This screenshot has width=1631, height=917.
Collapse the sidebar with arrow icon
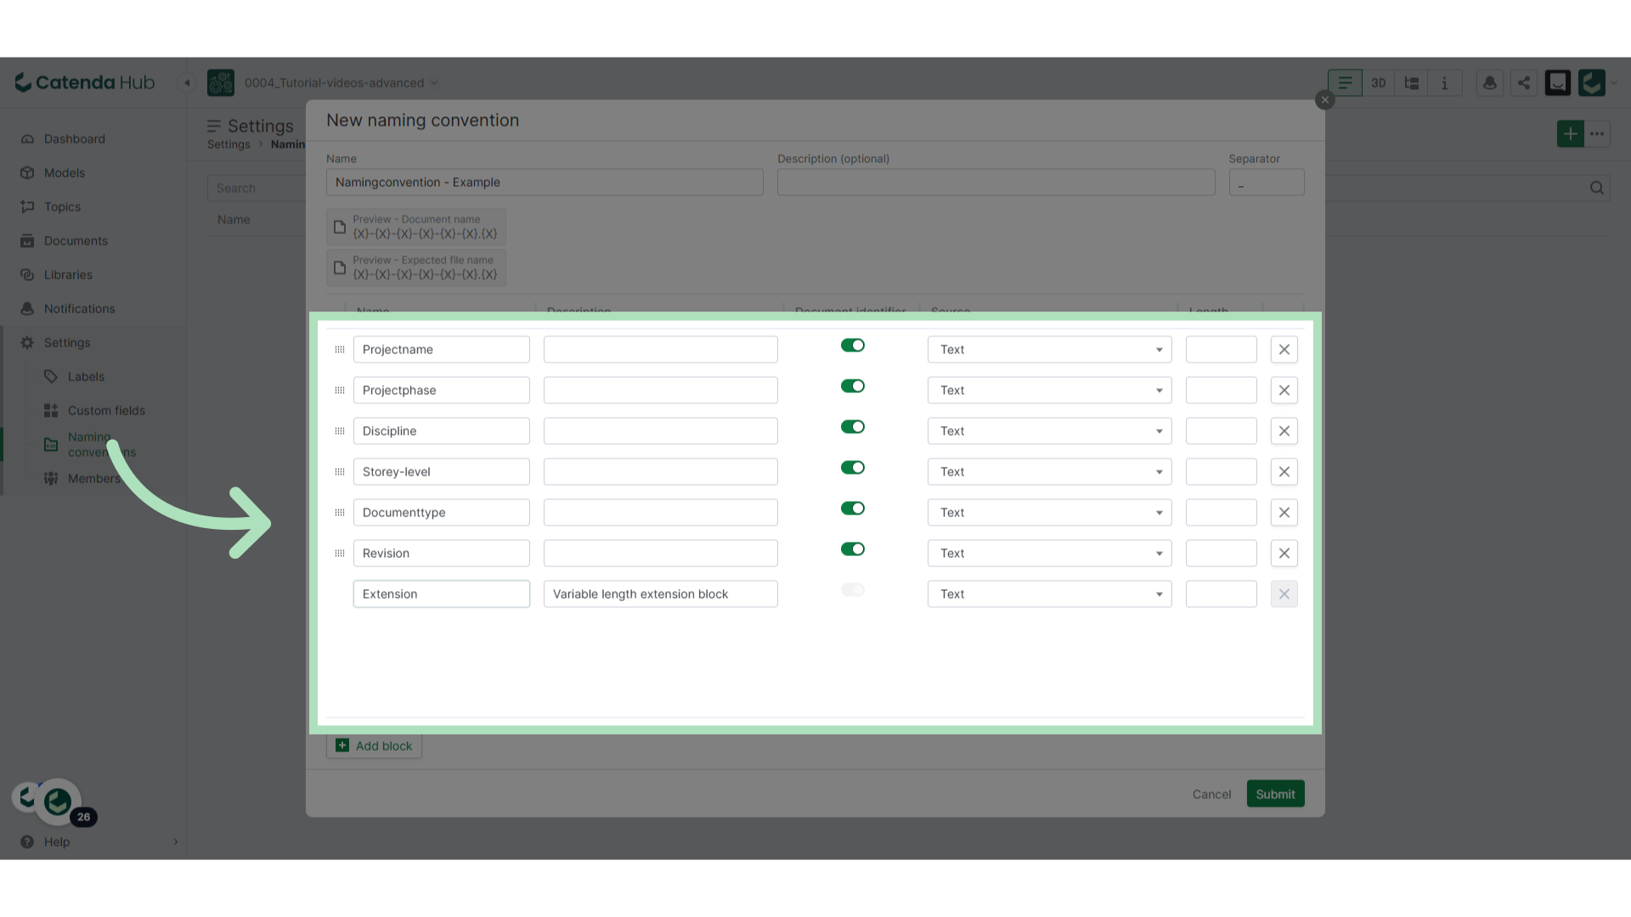pos(187,82)
